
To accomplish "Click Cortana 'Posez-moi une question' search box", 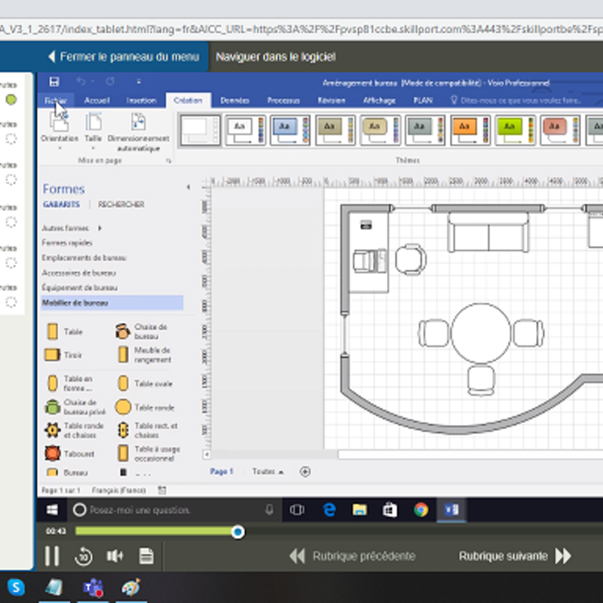I will (175, 510).
